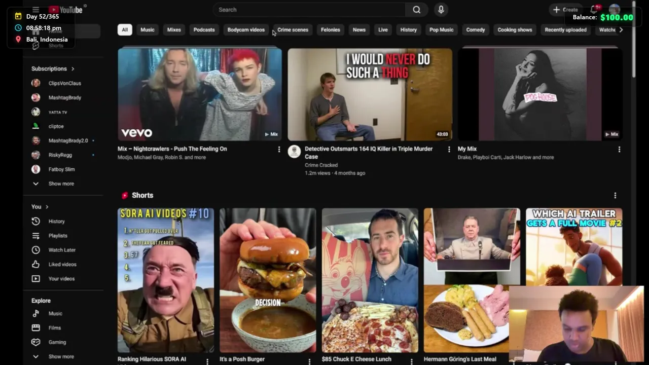This screenshot has width=649, height=365.
Task: Open $85 Chuck E Cheese Lunch short
Action: pyautogui.click(x=370, y=280)
